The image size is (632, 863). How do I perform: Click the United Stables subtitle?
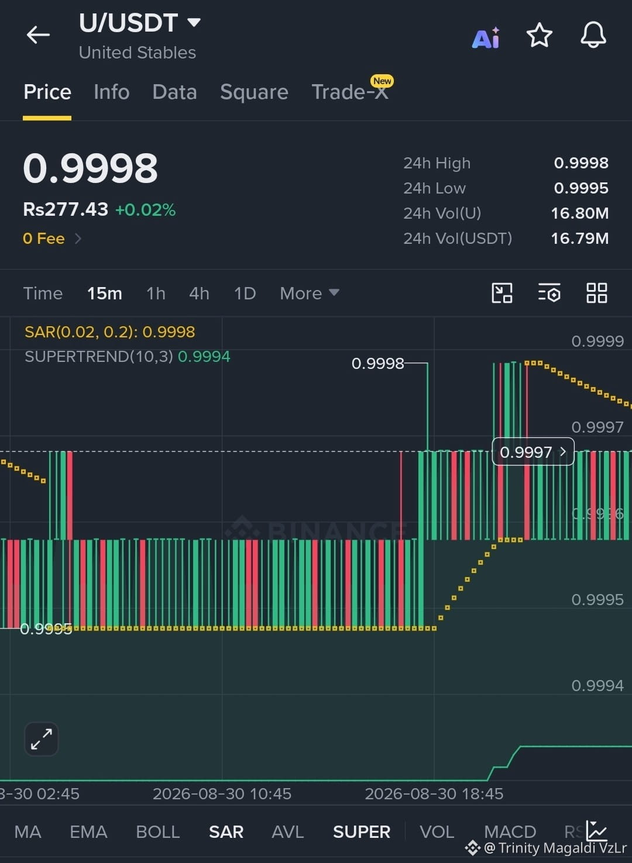tap(138, 53)
